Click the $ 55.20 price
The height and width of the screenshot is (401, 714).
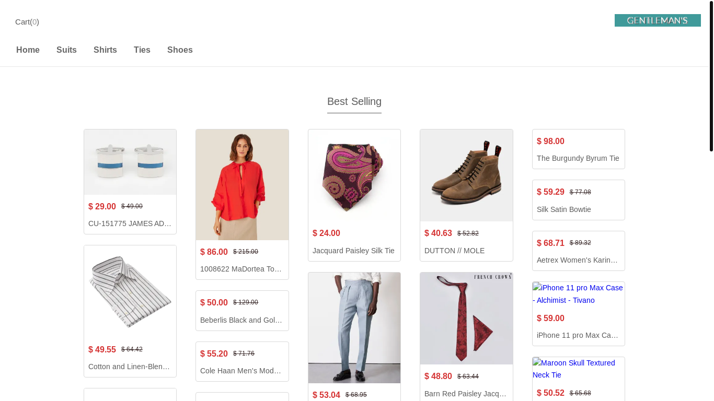(x=214, y=354)
